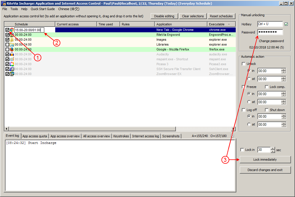The width and height of the screenshot is (295, 197).
Task: Enable the Log off checkbox
Action: [244, 110]
